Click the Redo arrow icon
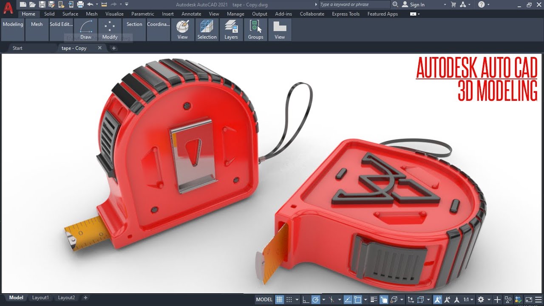544x306 pixels. click(x=113, y=4)
